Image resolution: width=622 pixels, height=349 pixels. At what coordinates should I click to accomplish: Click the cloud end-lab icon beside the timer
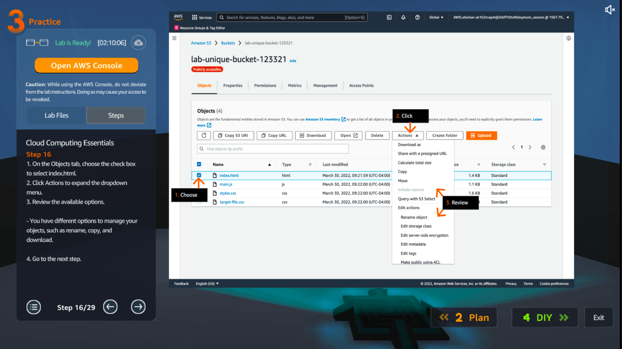tap(139, 43)
